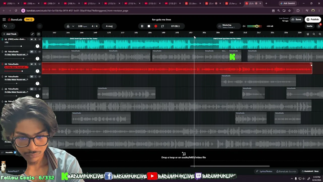This screenshot has height=182, width=323.
Task: Open track 04 three-dot menu
Action: [x=28, y=76]
